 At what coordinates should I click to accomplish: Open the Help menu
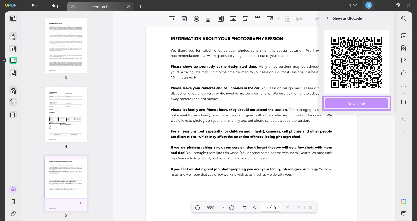click(x=55, y=5)
